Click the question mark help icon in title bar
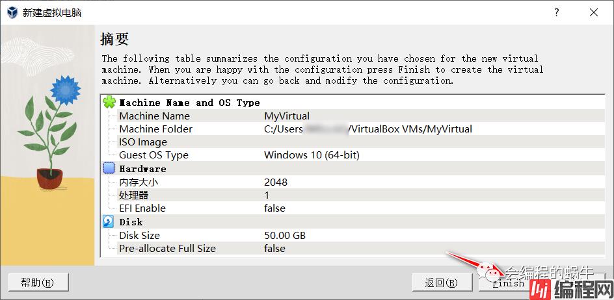The image size is (614, 300). (x=557, y=12)
